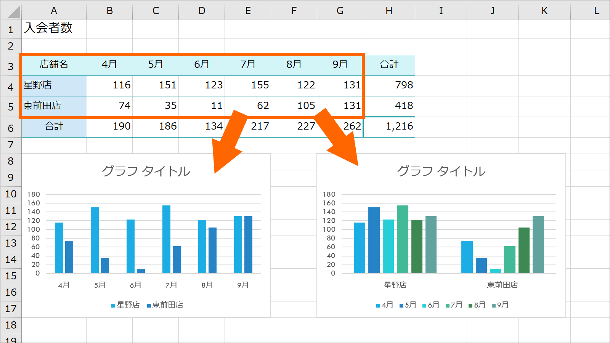This screenshot has width=610, height=343.
Task: Select column A header
Action: (54, 11)
